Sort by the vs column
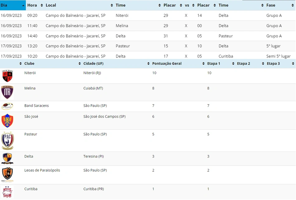The height and width of the screenshot is (200, 296). (189, 5)
